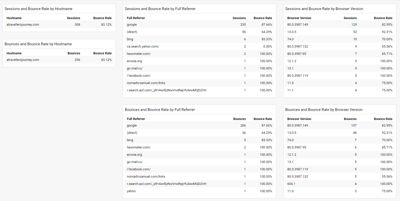Select the (direct) row in the bounces referrer table
Viewport: 400px width, 201px height.
click(199, 133)
